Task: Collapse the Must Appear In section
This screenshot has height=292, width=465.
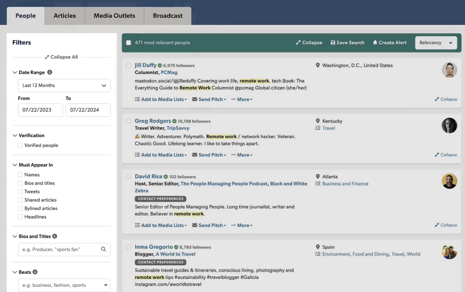Action: [15, 165]
